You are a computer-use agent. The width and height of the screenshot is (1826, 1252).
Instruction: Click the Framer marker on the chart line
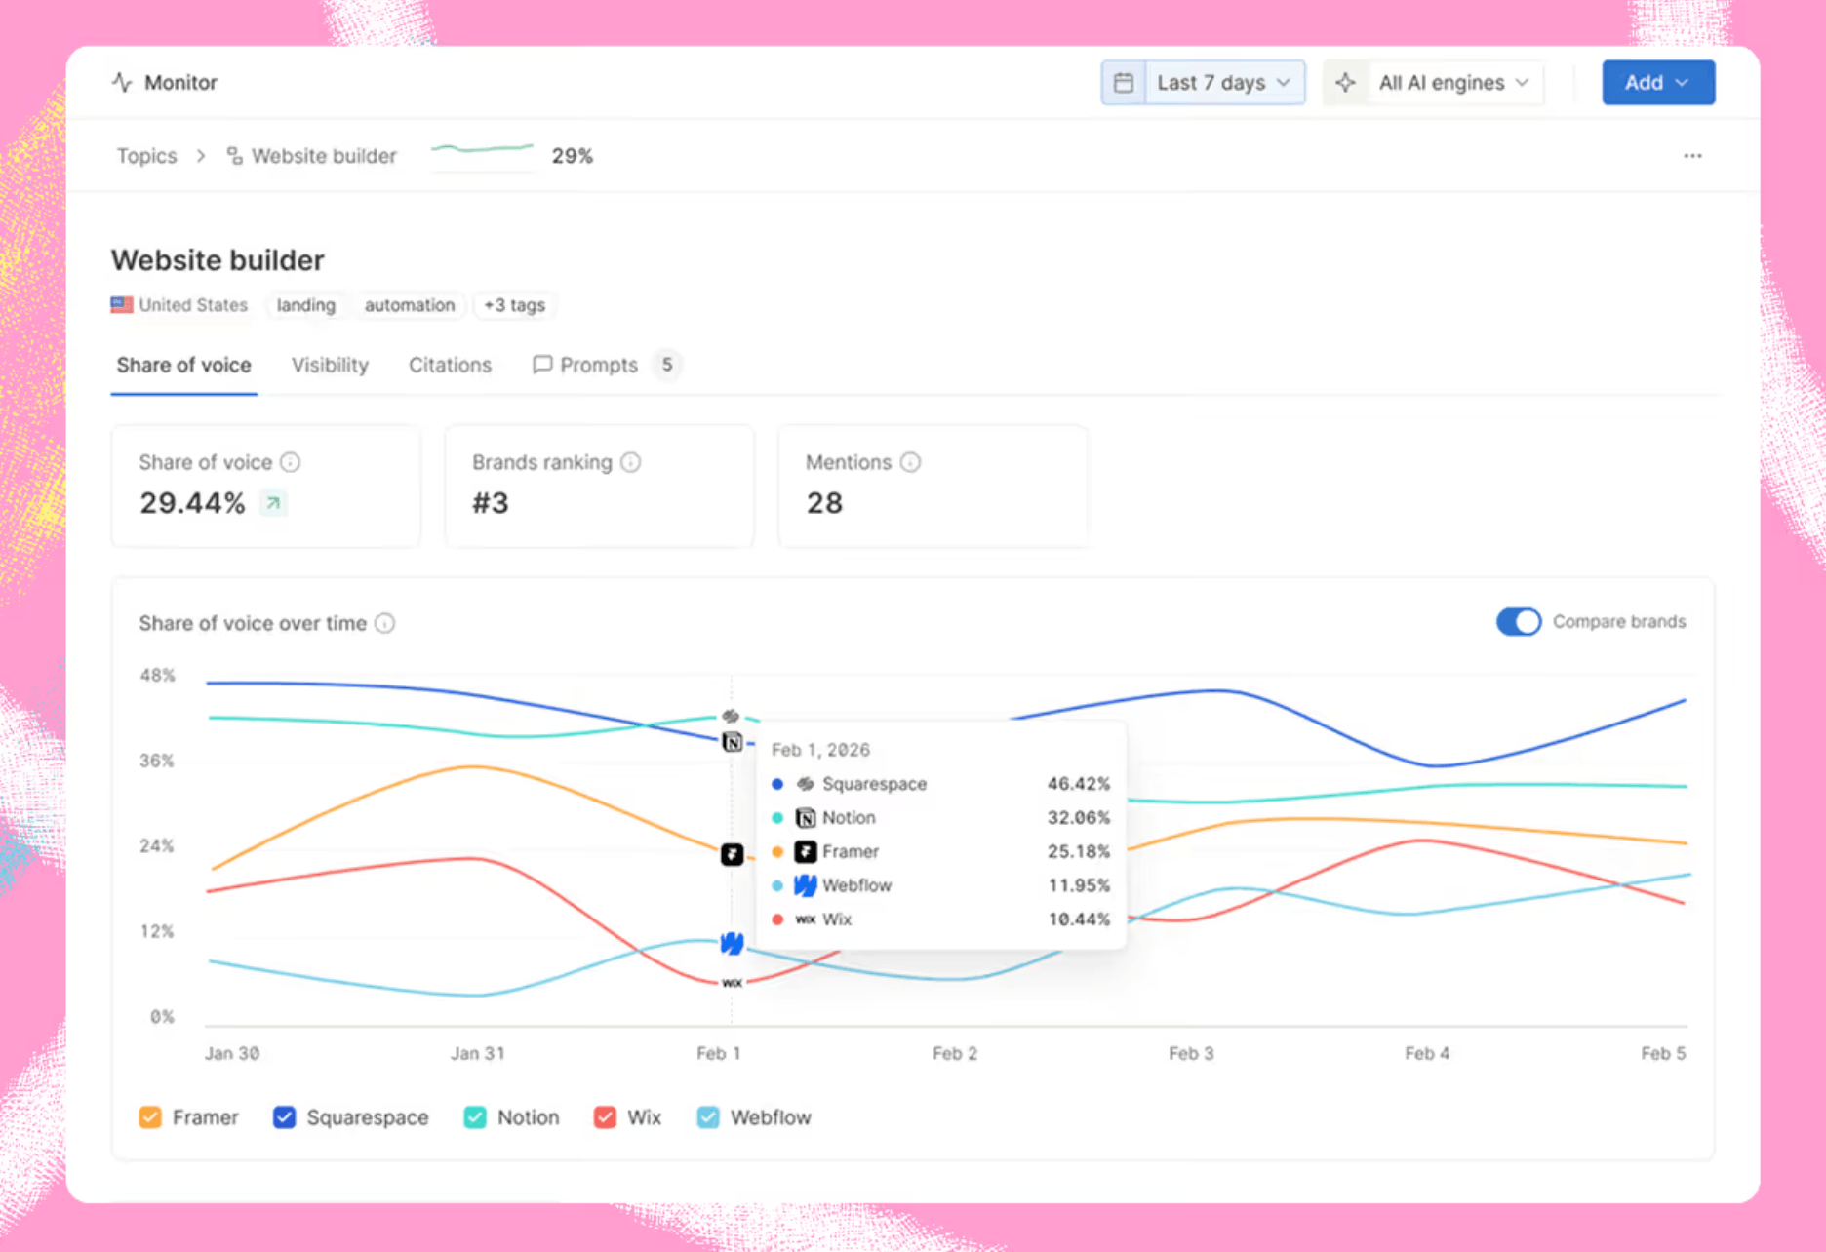[x=733, y=854]
